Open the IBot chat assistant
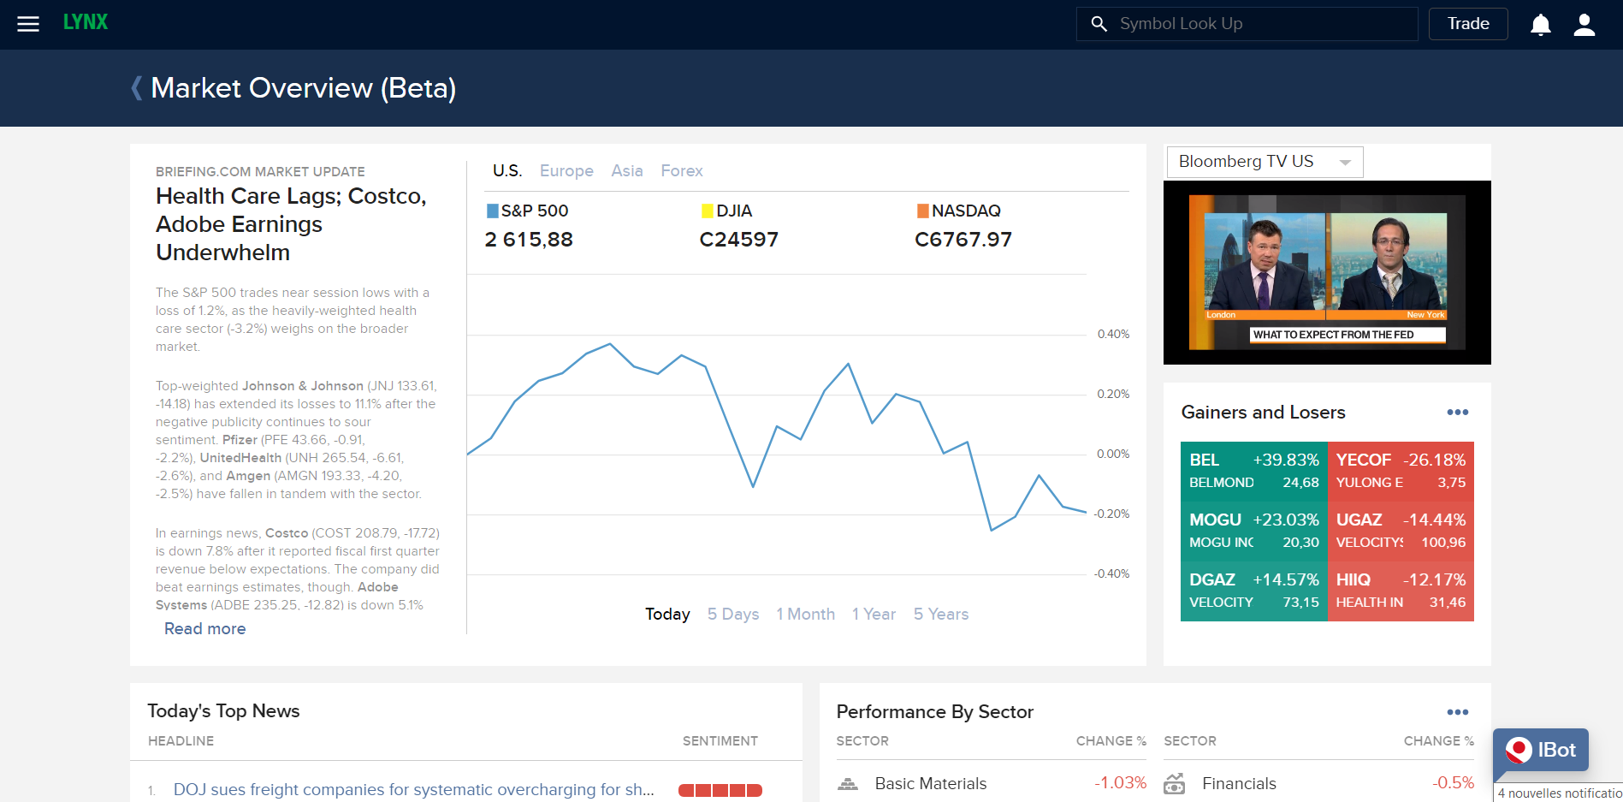The height and width of the screenshot is (802, 1623). click(x=1540, y=750)
